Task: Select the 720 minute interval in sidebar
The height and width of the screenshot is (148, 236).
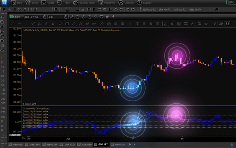Action: pyautogui.click(x=3, y=112)
